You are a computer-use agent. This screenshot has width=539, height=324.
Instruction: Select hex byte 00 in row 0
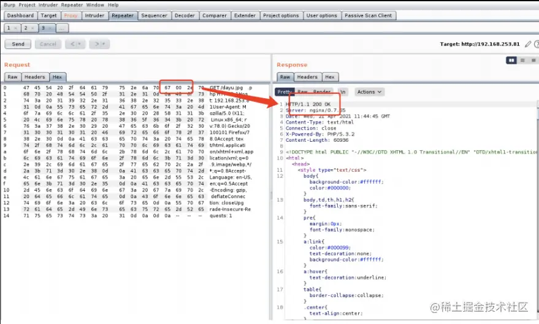point(178,88)
